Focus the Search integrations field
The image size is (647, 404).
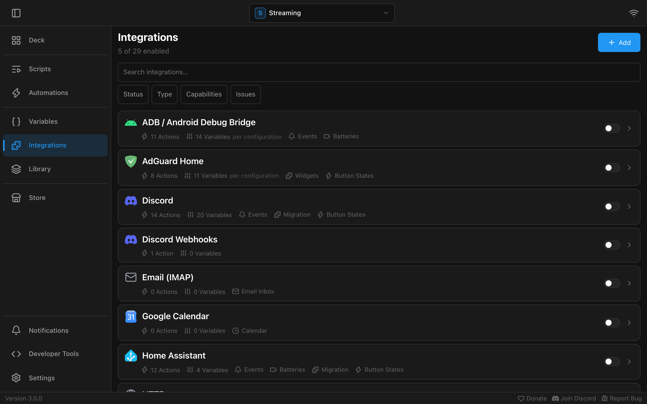pyautogui.click(x=379, y=72)
